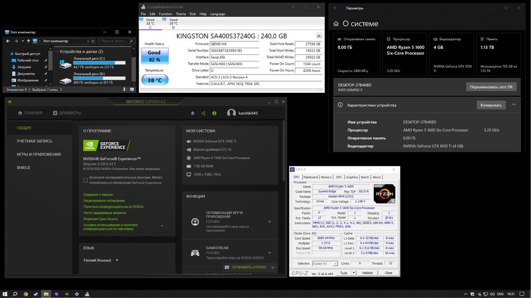Open the CPU-Z Tools dropdown arrow
The height and width of the screenshot is (298, 531).
pyautogui.click(x=354, y=273)
